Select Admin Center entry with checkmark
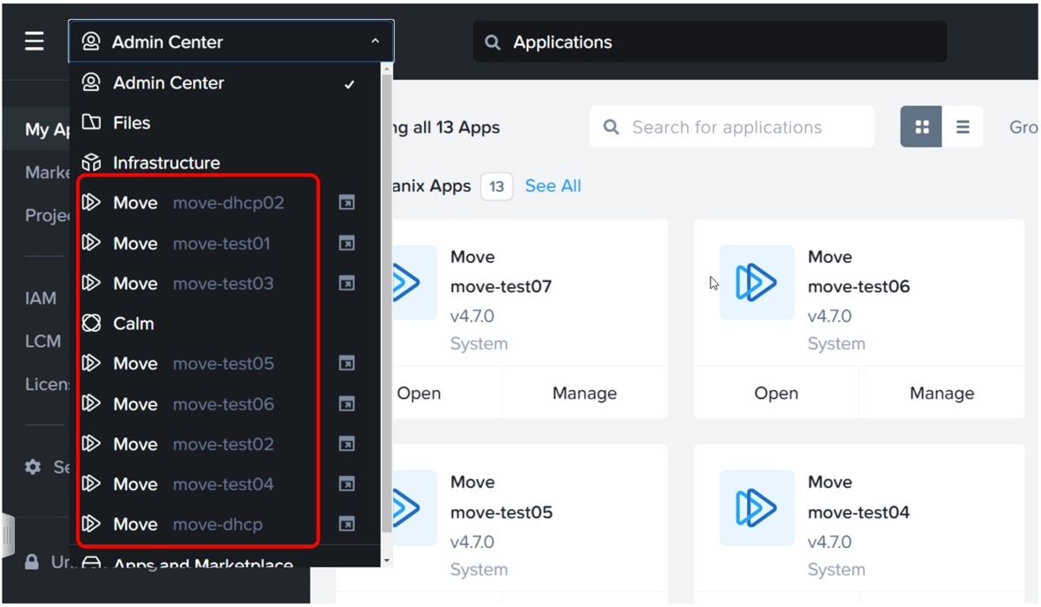This screenshot has width=1041, height=607. coord(225,83)
